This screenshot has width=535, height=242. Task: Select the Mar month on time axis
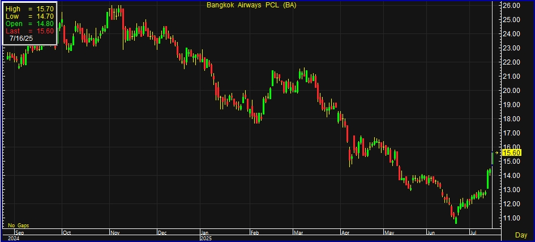298,232
